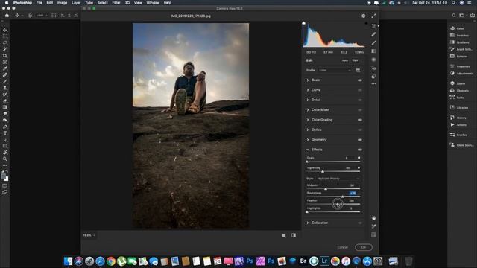Toggle Geometry panel visibility eye
The image size is (477, 268).
point(360,140)
